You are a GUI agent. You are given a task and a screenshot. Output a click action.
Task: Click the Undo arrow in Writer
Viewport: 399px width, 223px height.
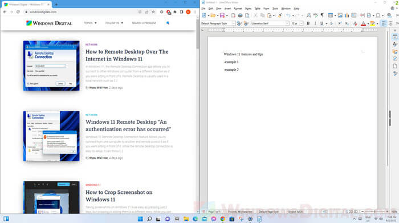click(288, 15)
